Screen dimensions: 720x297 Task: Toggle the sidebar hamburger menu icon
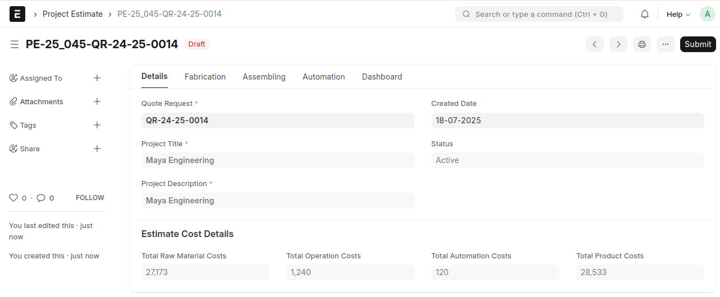click(15, 44)
